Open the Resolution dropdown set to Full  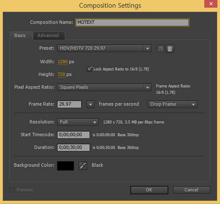(x=77, y=122)
